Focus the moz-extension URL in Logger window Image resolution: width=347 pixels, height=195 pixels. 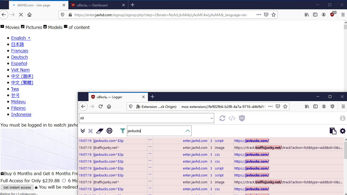(x=223, y=106)
